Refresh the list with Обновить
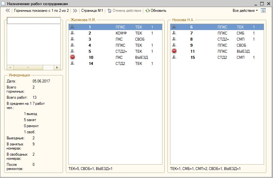 coord(156,11)
